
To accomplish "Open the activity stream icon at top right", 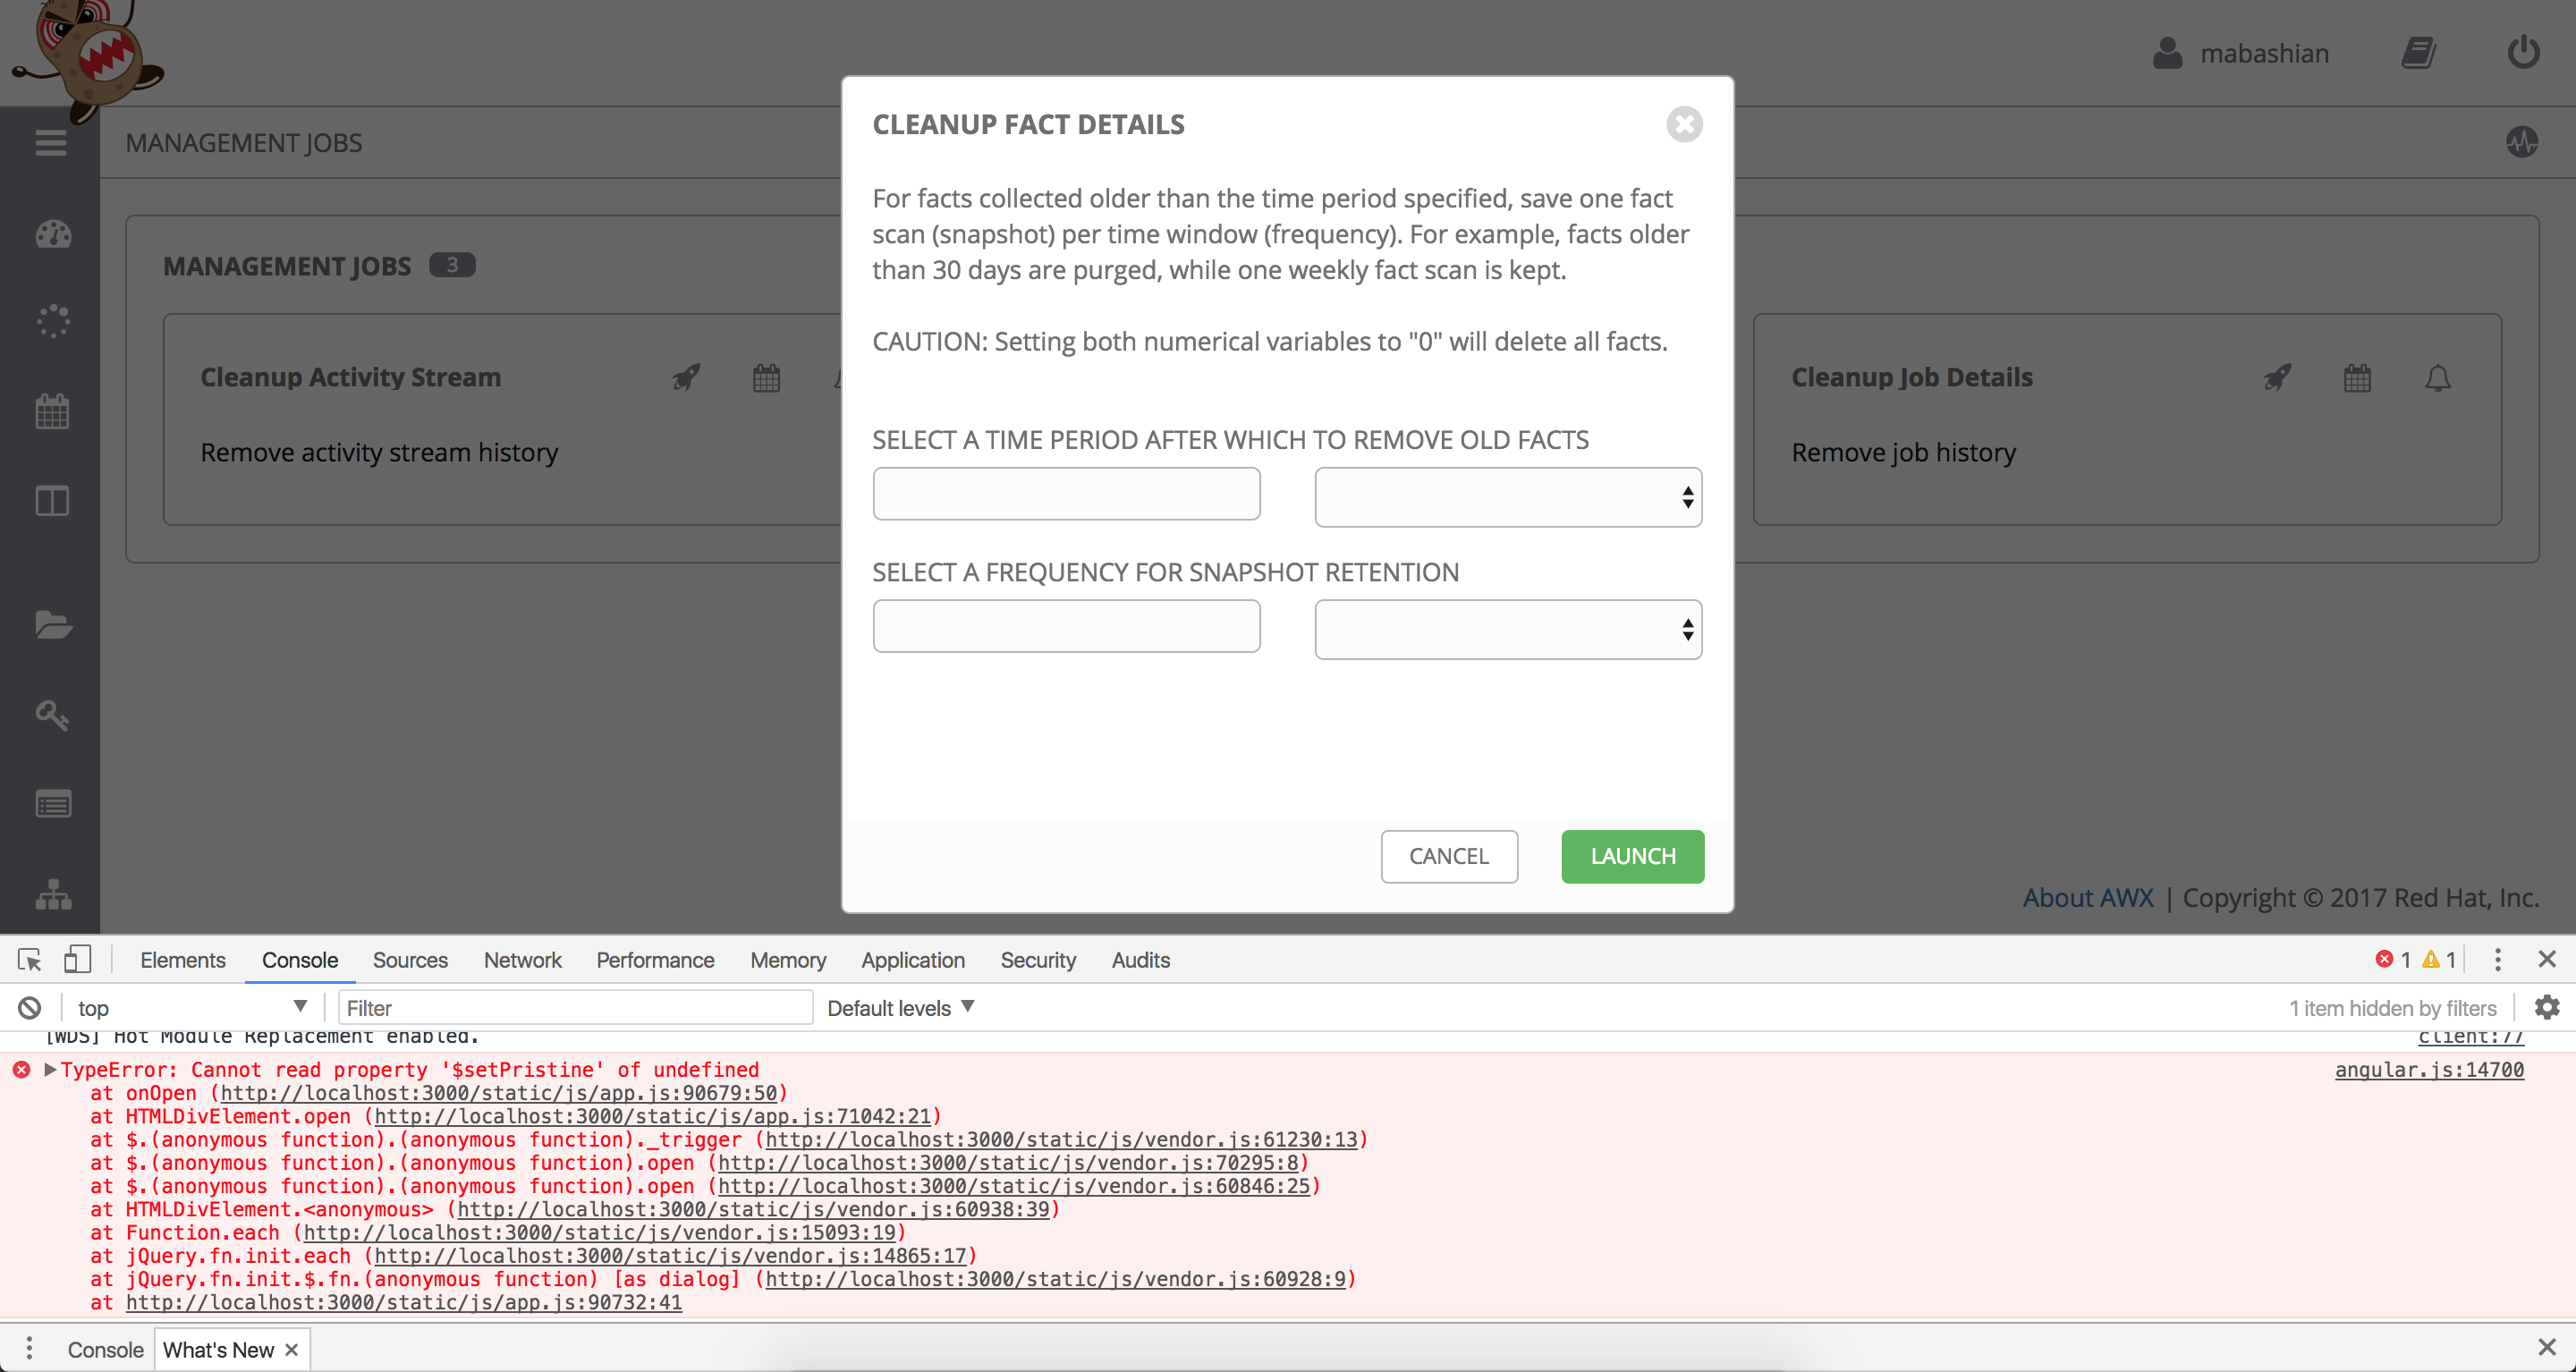I will coord(2521,143).
